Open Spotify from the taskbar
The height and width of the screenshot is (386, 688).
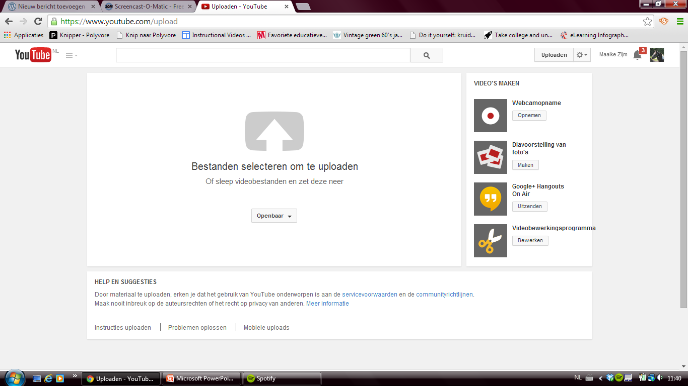(x=281, y=378)
